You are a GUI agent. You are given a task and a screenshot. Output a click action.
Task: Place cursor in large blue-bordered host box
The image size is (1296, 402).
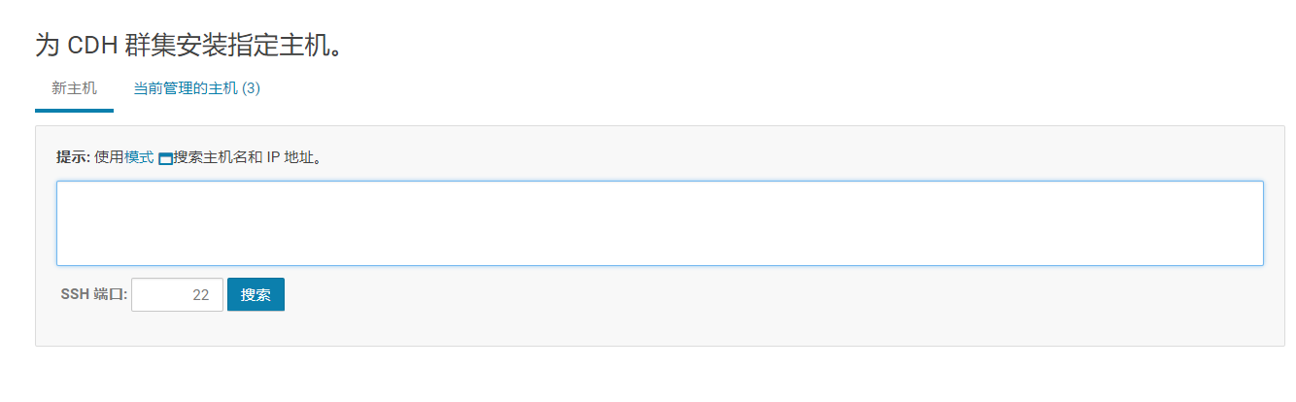pyautogui.click(x=660, y=222)
